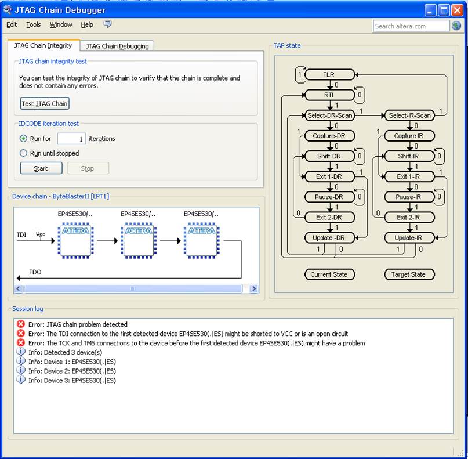Screen dimensions: 468x459
Task: Select the first EP4SE530 Altera chip icon
Action: tap(74, 241)
